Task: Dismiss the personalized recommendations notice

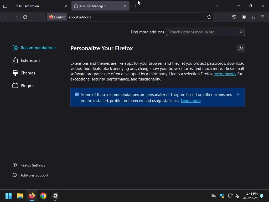Action: 238,94
